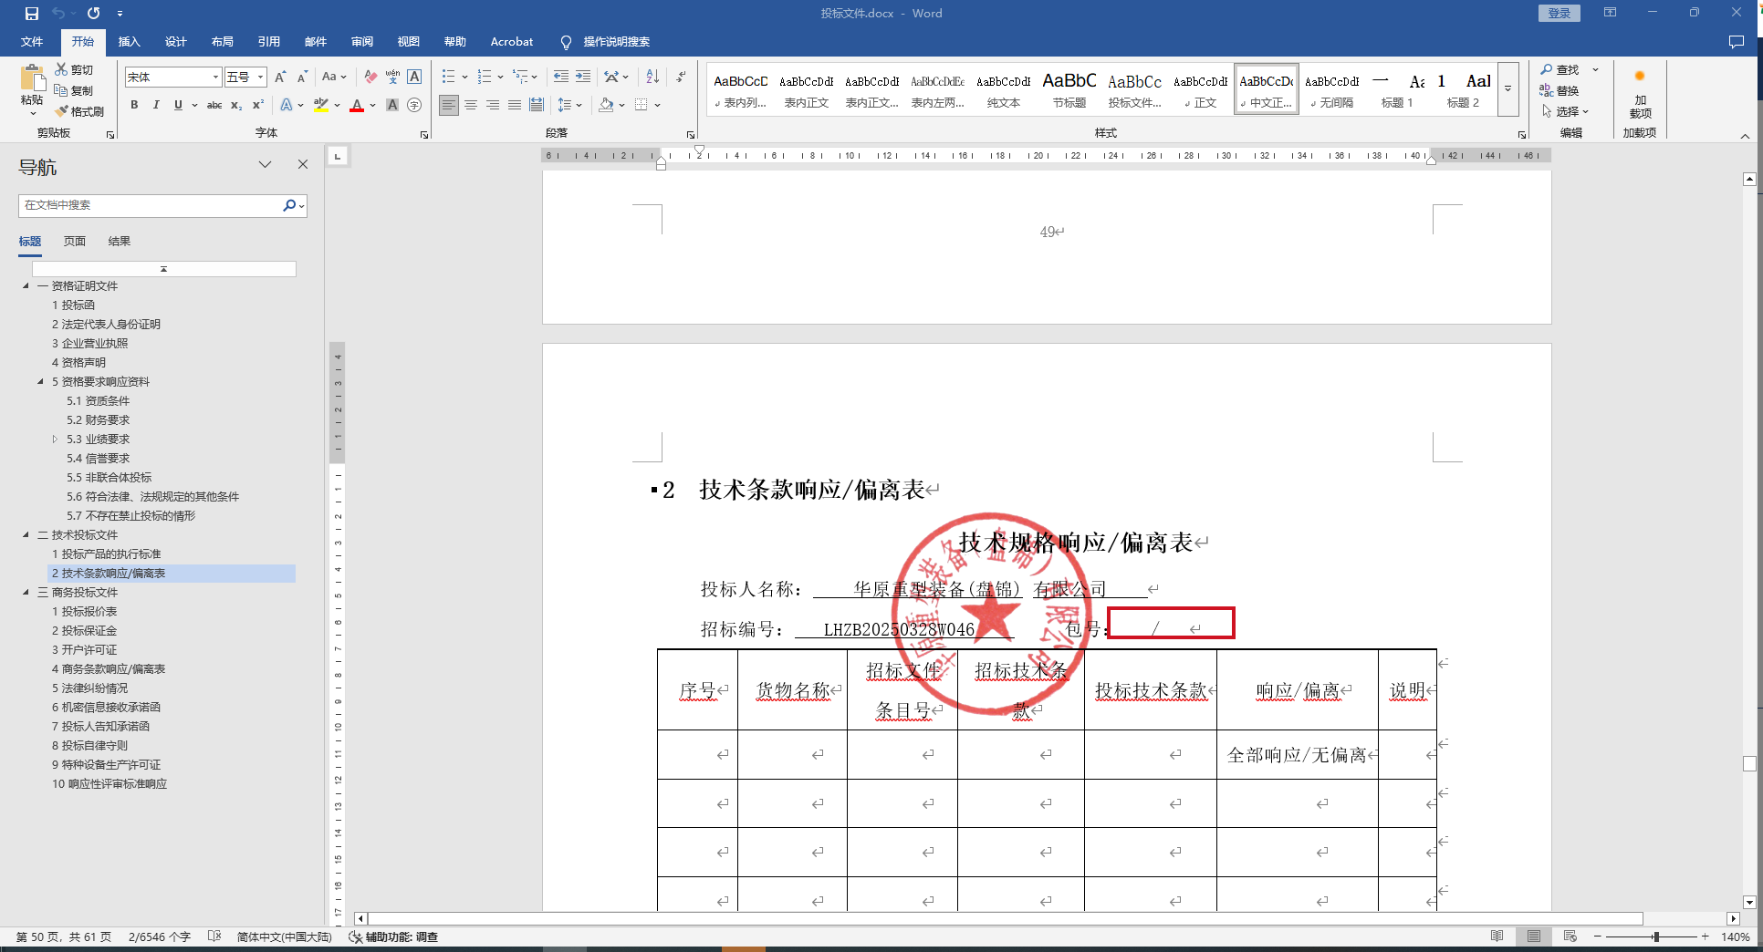Toggle enclosed character button
The width and height of the screenshot is (1763, 952).
[x=414, y=105]
